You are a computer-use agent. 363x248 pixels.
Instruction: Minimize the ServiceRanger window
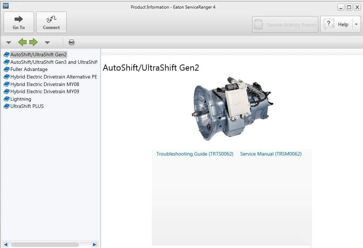click(340, 7)
